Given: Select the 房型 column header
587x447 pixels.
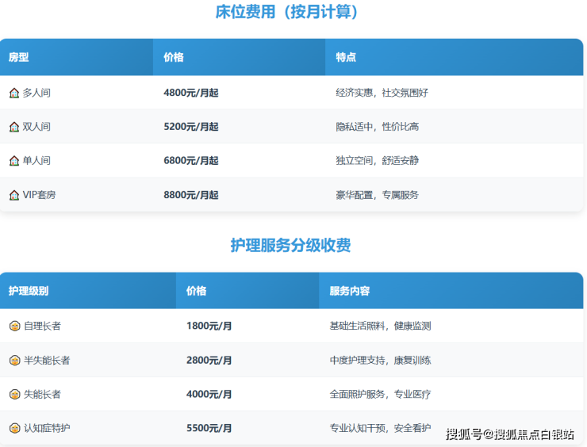Looking at the screenshot, I should point(18,57).
